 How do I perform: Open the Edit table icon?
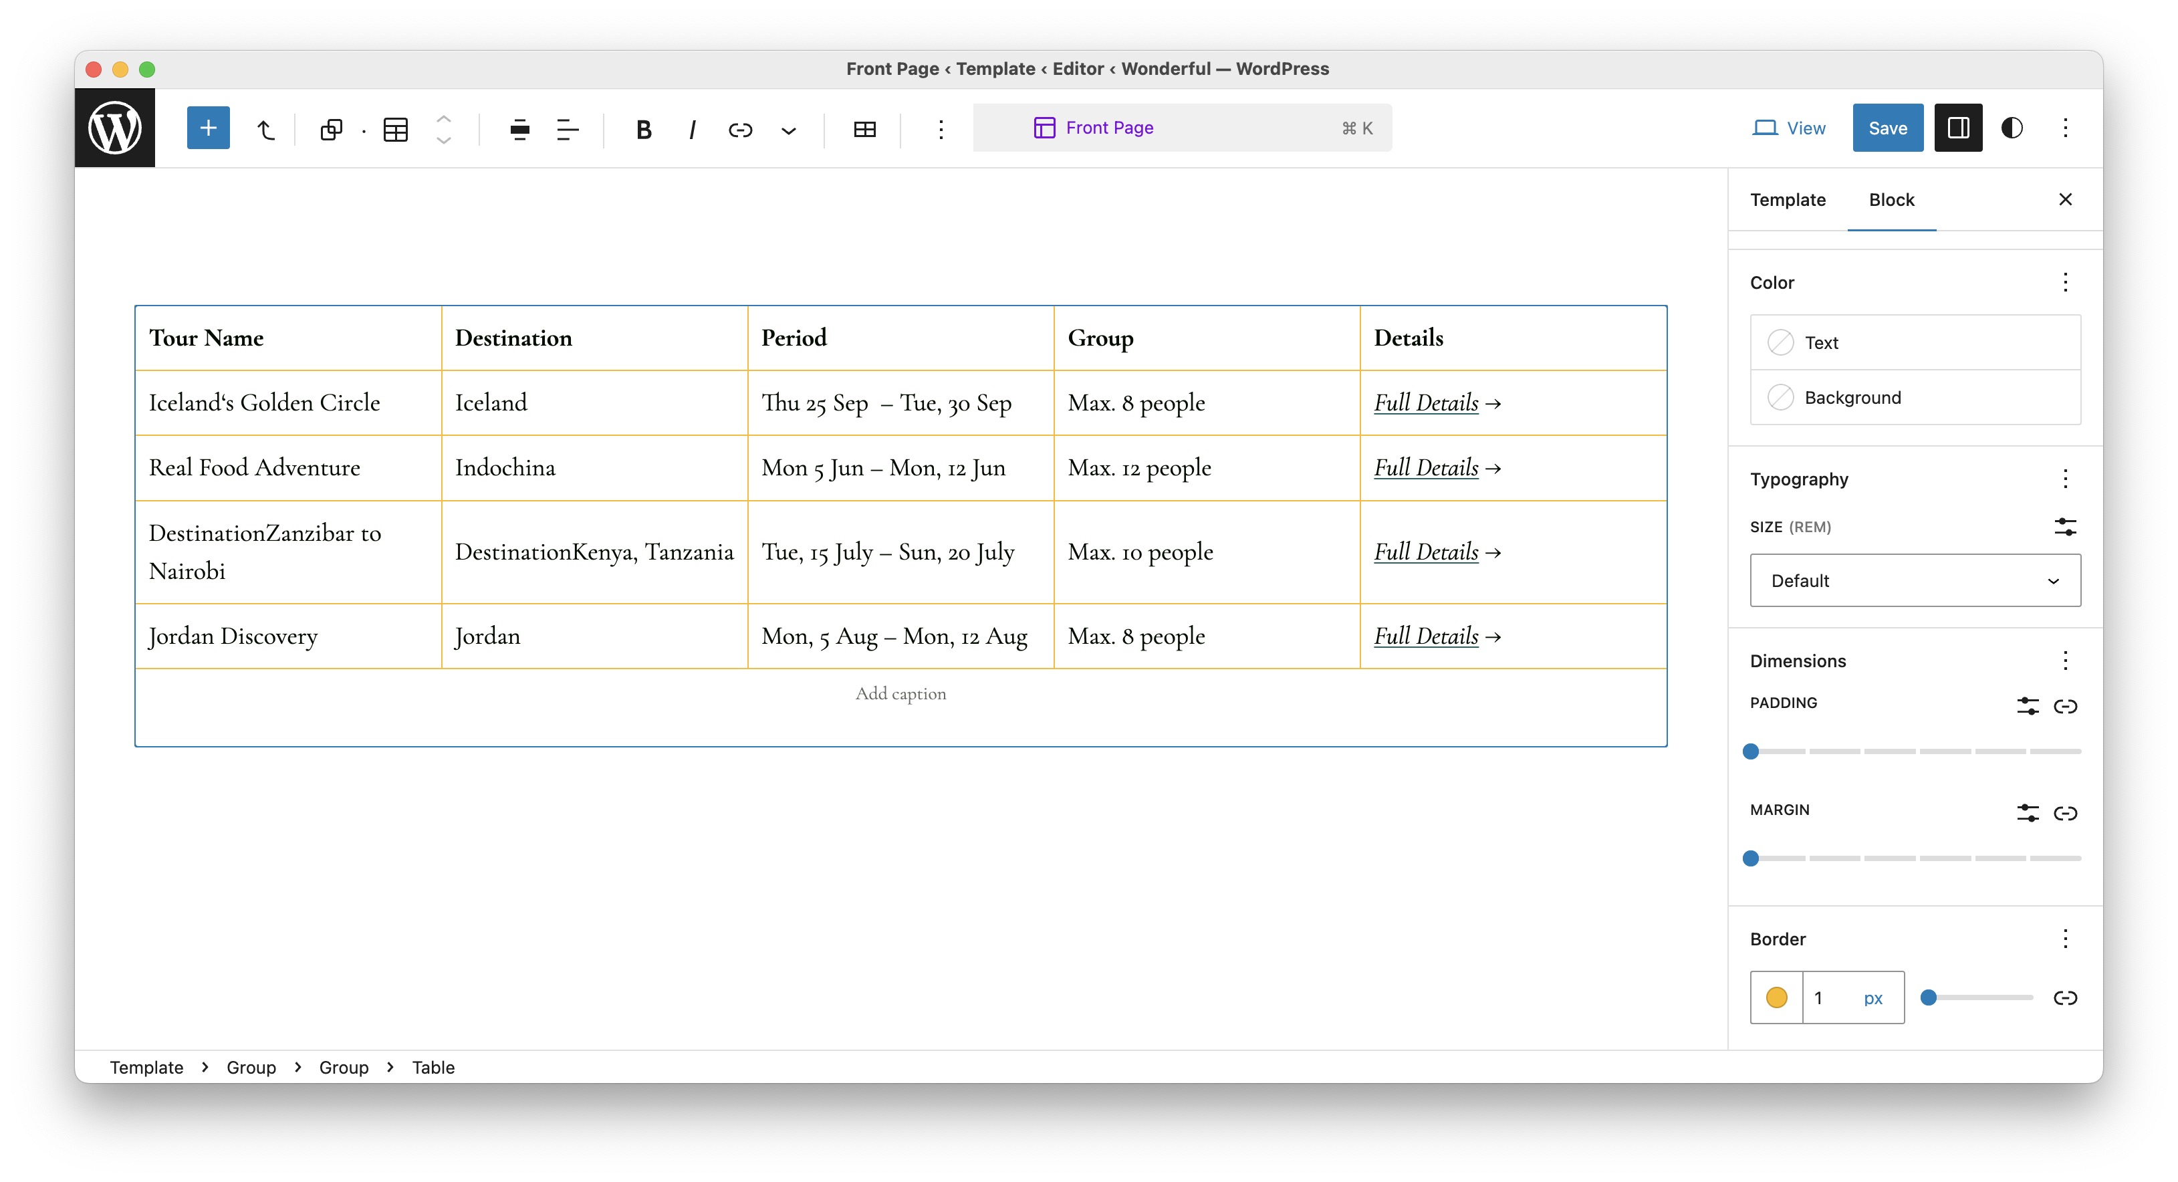pos(864,129)
